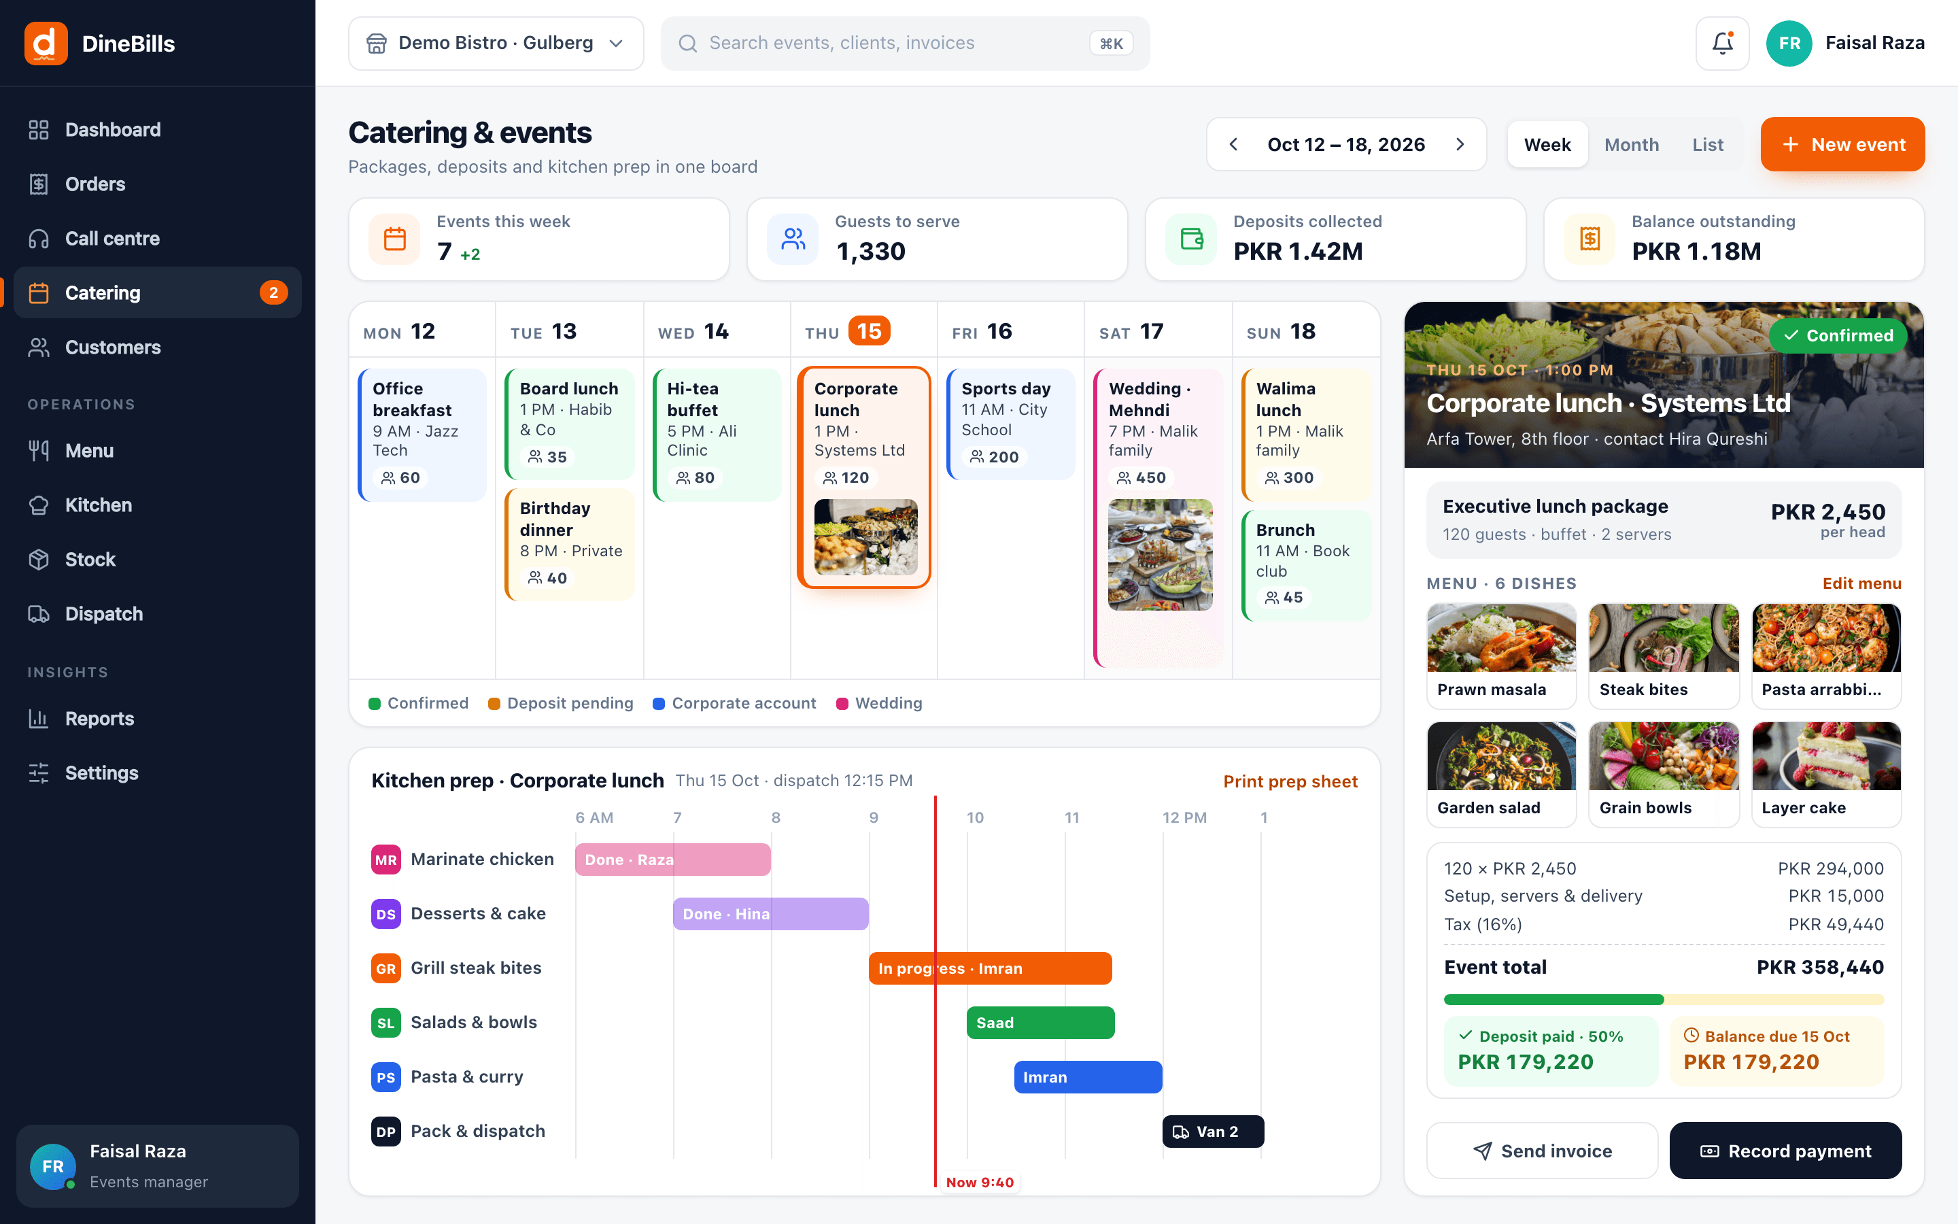This screenshot has width=1958, height=1224.
Task: Click the Grain bowls dish thumbnail
Action: coord(1664,756)
